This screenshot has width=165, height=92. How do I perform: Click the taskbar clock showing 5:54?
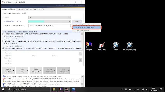coord(153,89)
